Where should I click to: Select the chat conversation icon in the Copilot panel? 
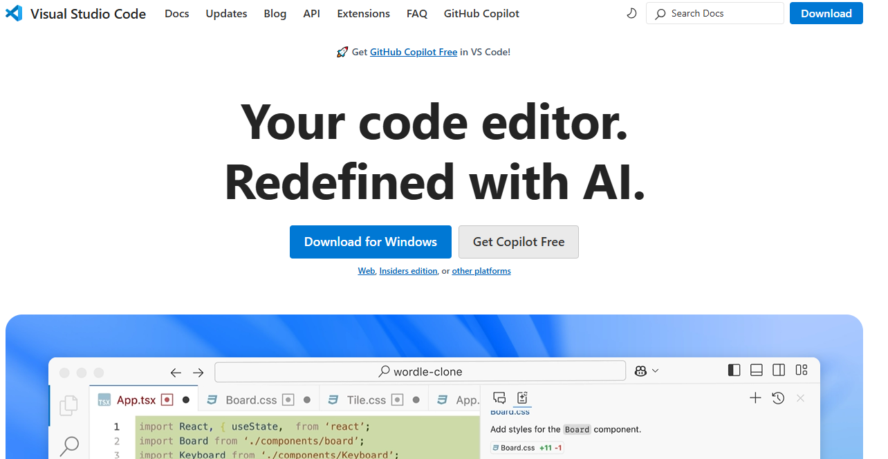click(499, 398)
